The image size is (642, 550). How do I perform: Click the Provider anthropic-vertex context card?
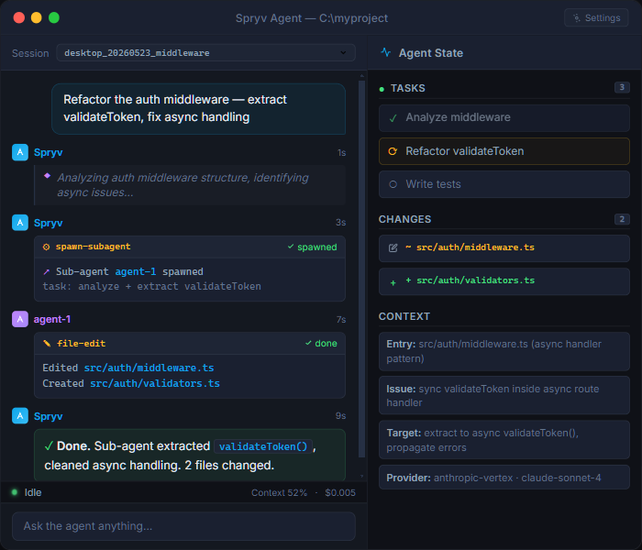(504, 478)
